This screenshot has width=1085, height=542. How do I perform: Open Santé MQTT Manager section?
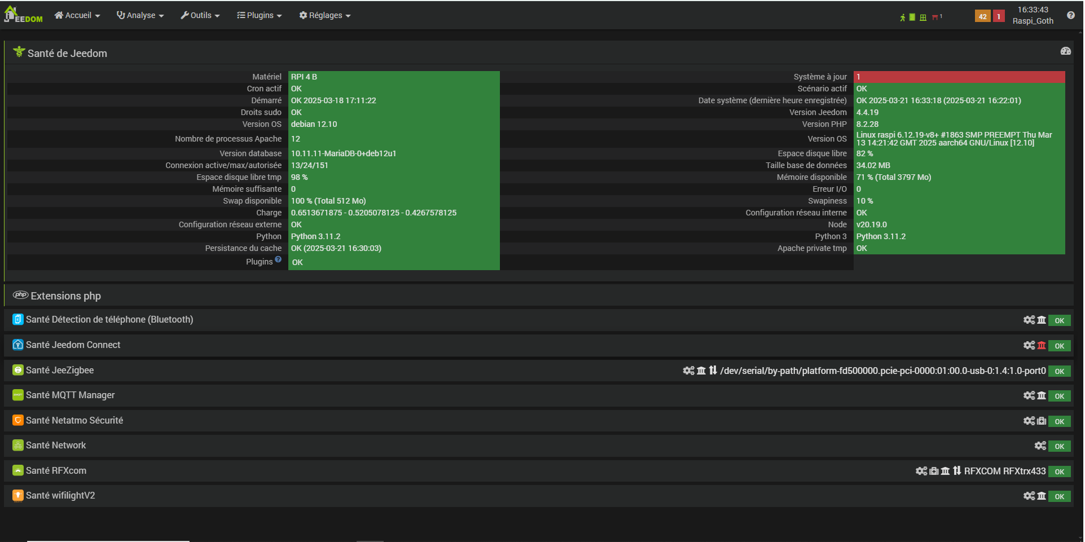pos(70,395)
